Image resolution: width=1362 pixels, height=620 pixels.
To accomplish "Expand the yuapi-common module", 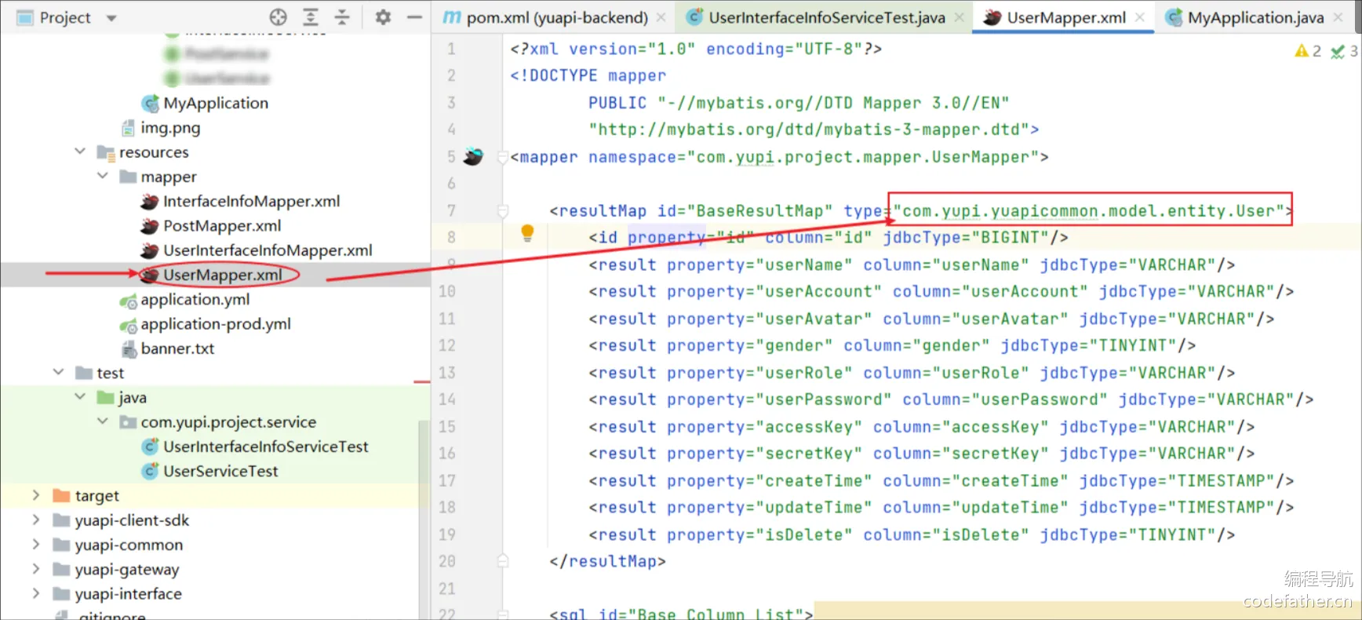I will pyautogui.click(x=36, y=544).
